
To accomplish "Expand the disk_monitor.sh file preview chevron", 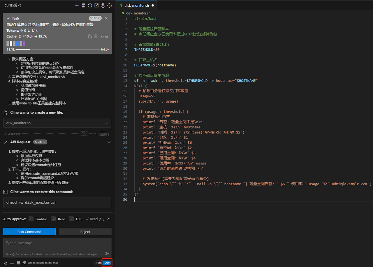I will click(106, 123).
